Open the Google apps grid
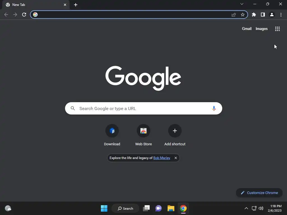The image size is (287, 215). 277,29
